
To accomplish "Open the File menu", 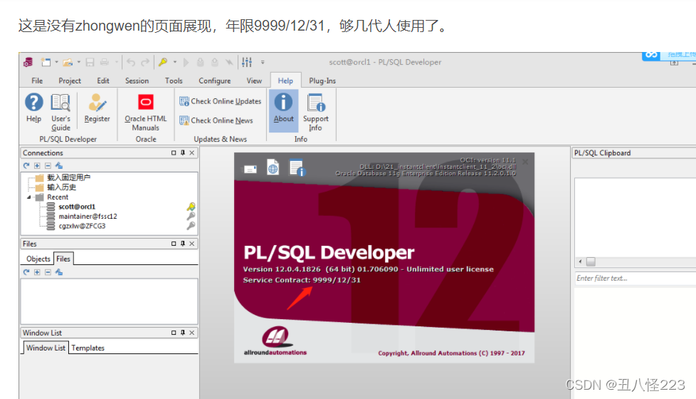I will 37,81.
